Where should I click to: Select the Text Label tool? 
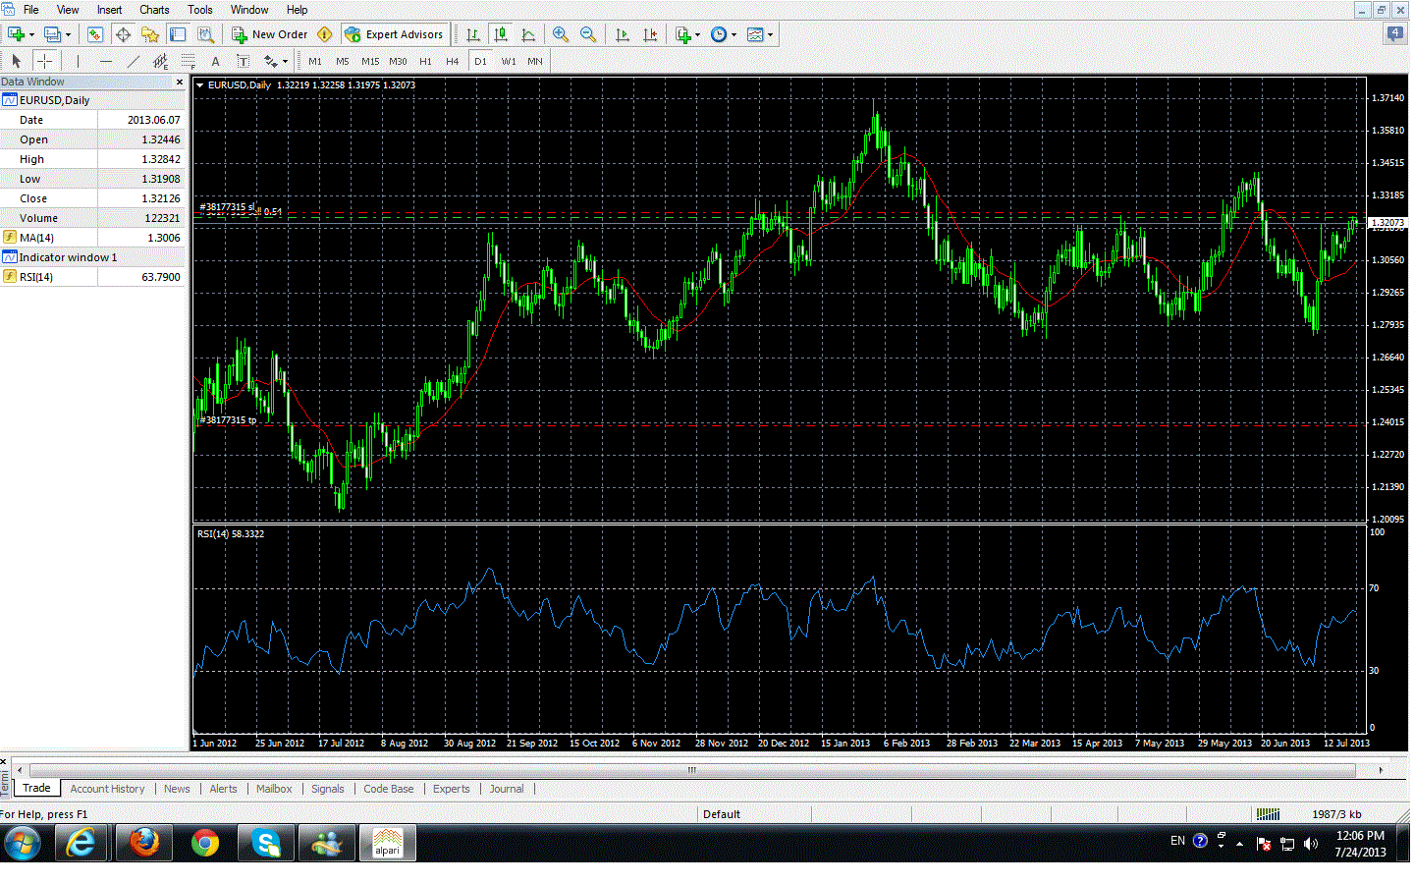[243, 61]
